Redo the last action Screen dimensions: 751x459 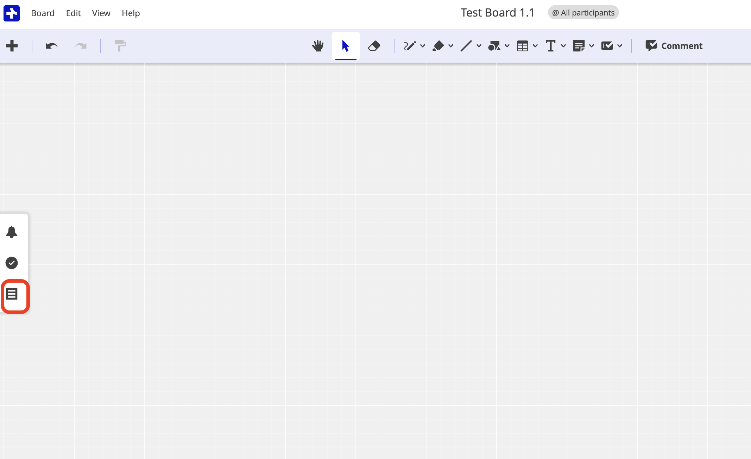click(81, 46)
